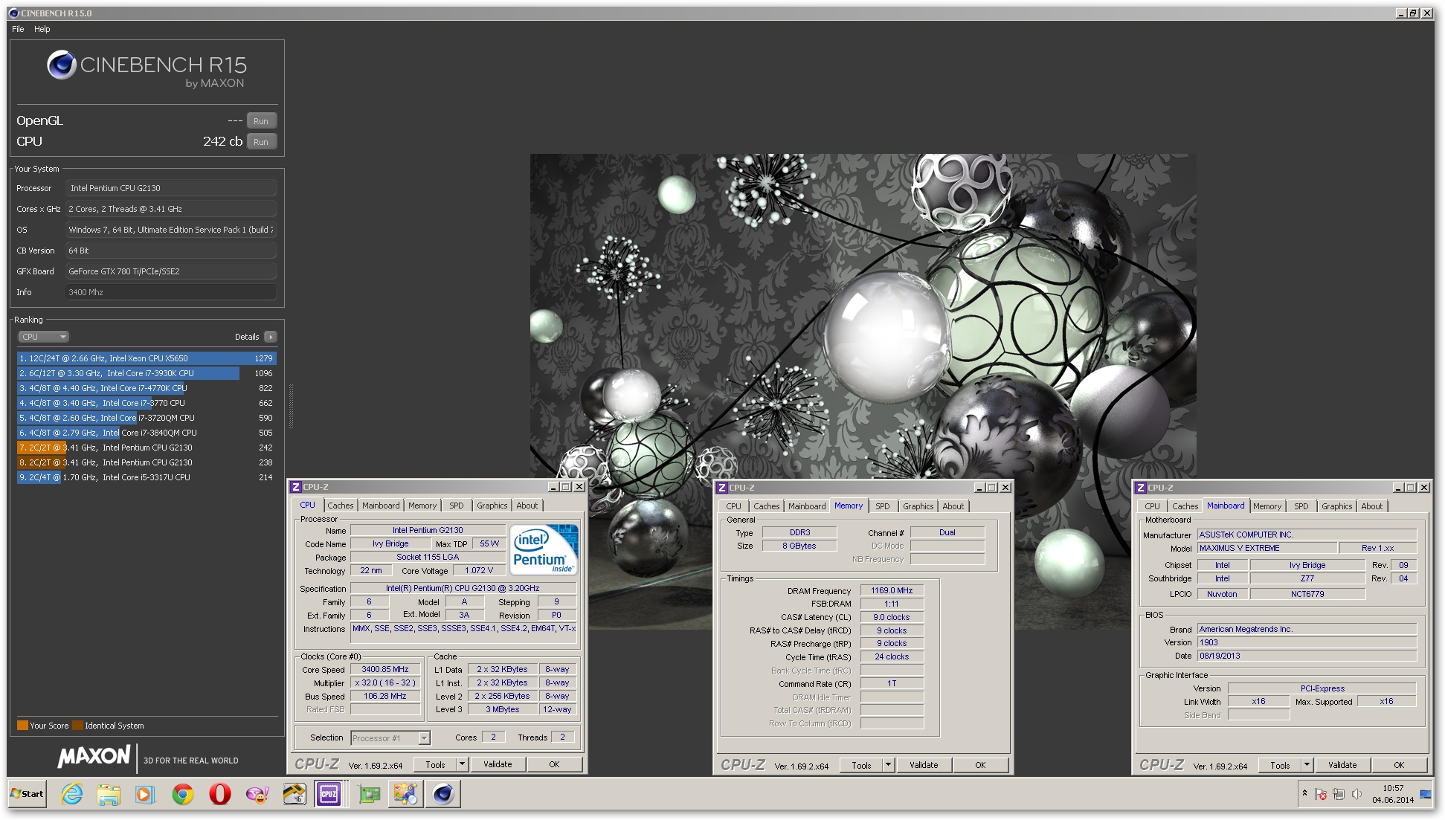Open Internet Explorer from the taskbar
1445x820 pixels.
(x=72, y=794)
